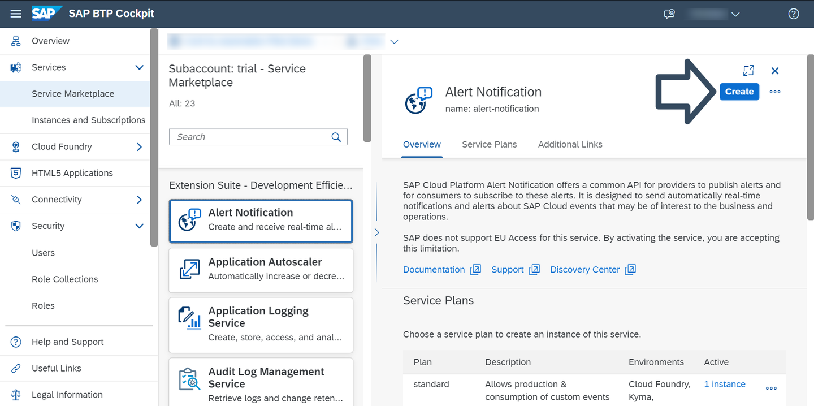The width and height of the screenshot is (814, 406).
Task: Click the Application Logging Service tile icon
Action: [x=190, y=318]
